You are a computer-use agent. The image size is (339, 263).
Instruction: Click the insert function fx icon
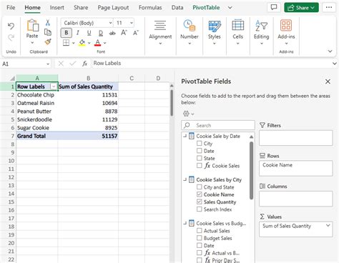pos(84,64)
